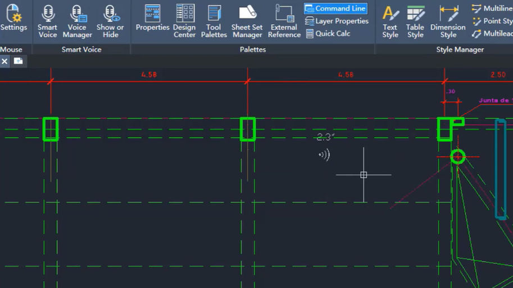Open the Voice Manager
This screenshot has width=513, height=288.
77,21
